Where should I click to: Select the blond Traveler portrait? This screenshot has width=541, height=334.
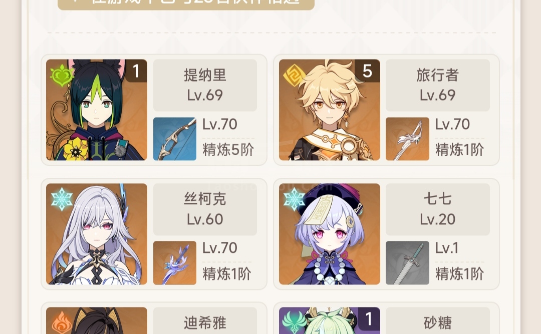[330, 110]
